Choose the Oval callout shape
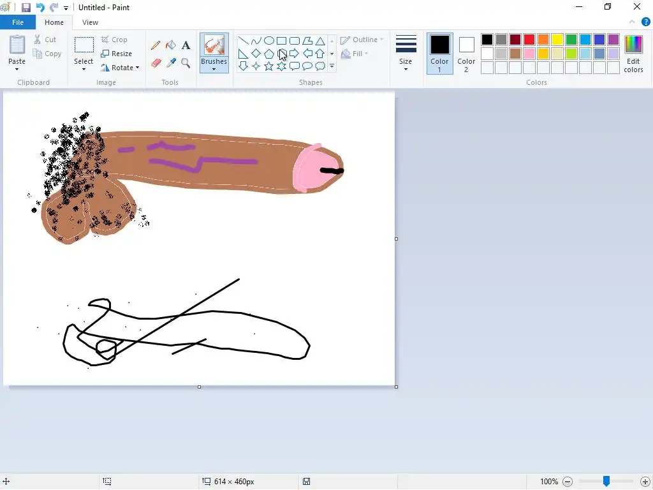 (307, 66)
